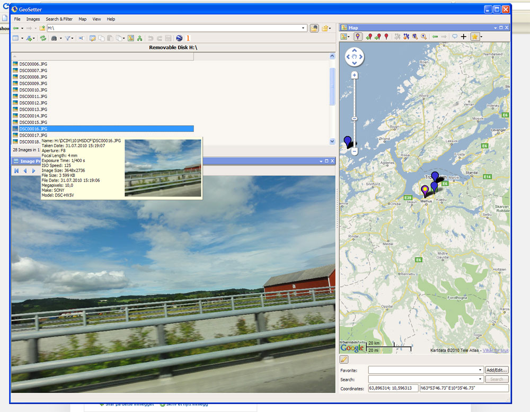This screenshot has height=412, width=530.
Task: Open the Map menu
Action: (x=83, y=19)
